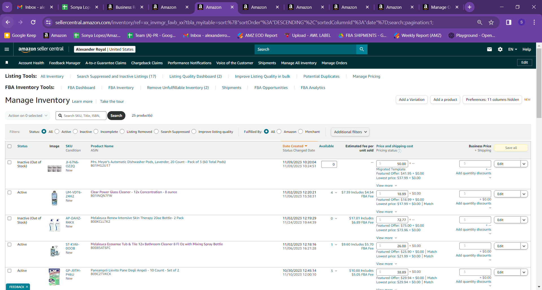
Task: Sort by Date Created column header
Action: [295, 146]
